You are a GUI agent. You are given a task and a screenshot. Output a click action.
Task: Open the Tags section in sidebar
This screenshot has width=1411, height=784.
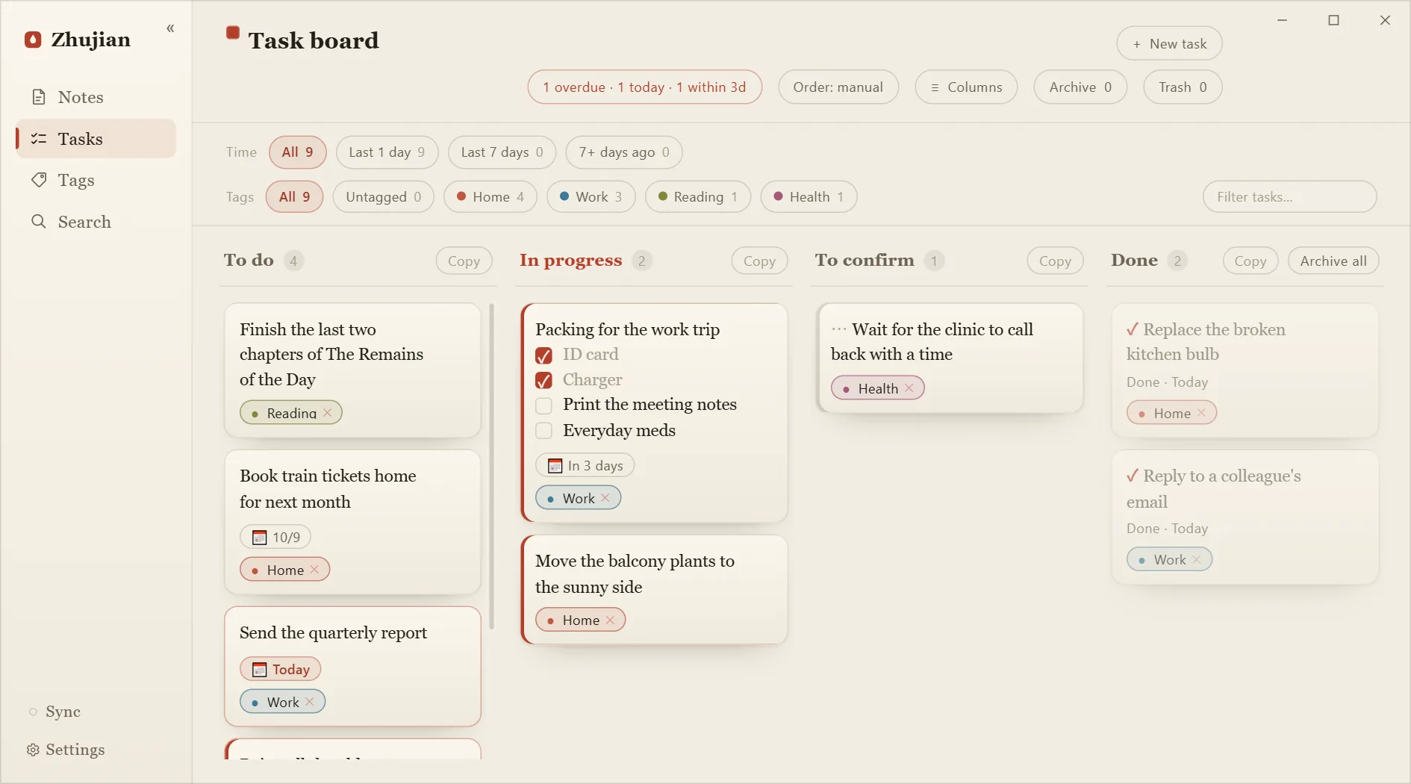(96, 180)
